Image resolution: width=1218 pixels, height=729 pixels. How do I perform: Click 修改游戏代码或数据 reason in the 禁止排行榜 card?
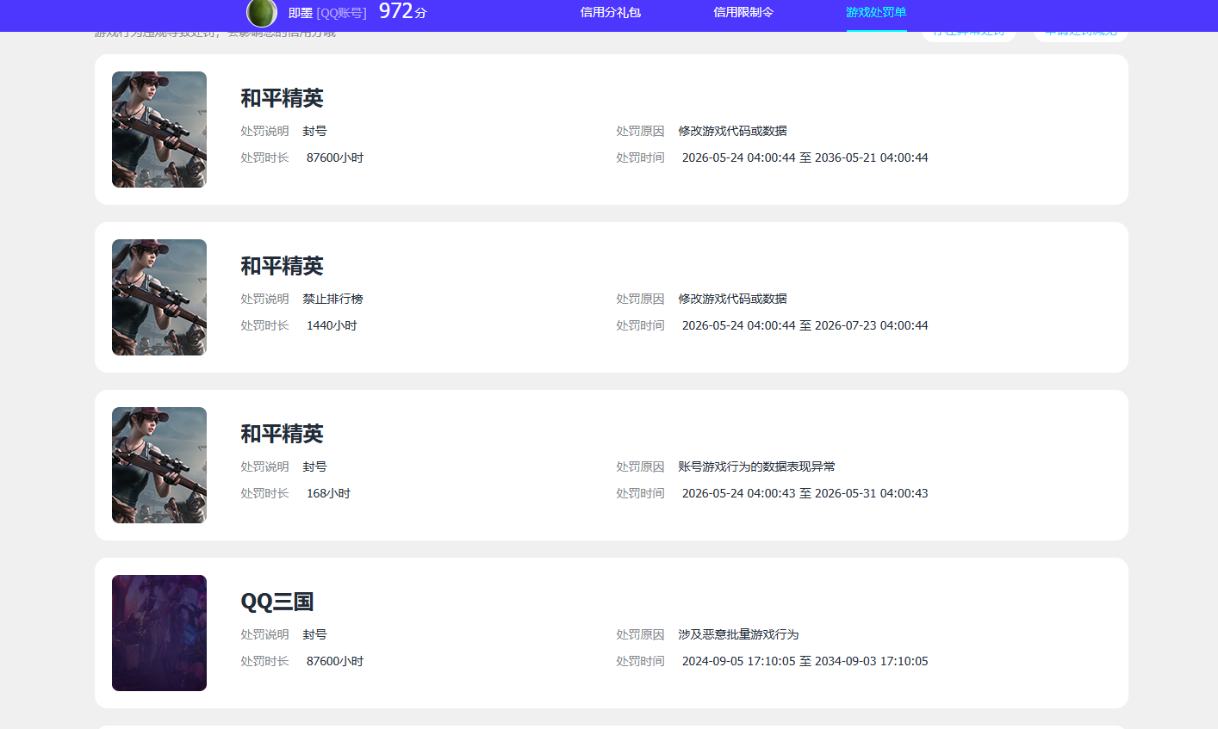pyautogui.click(x=732, y=299)
